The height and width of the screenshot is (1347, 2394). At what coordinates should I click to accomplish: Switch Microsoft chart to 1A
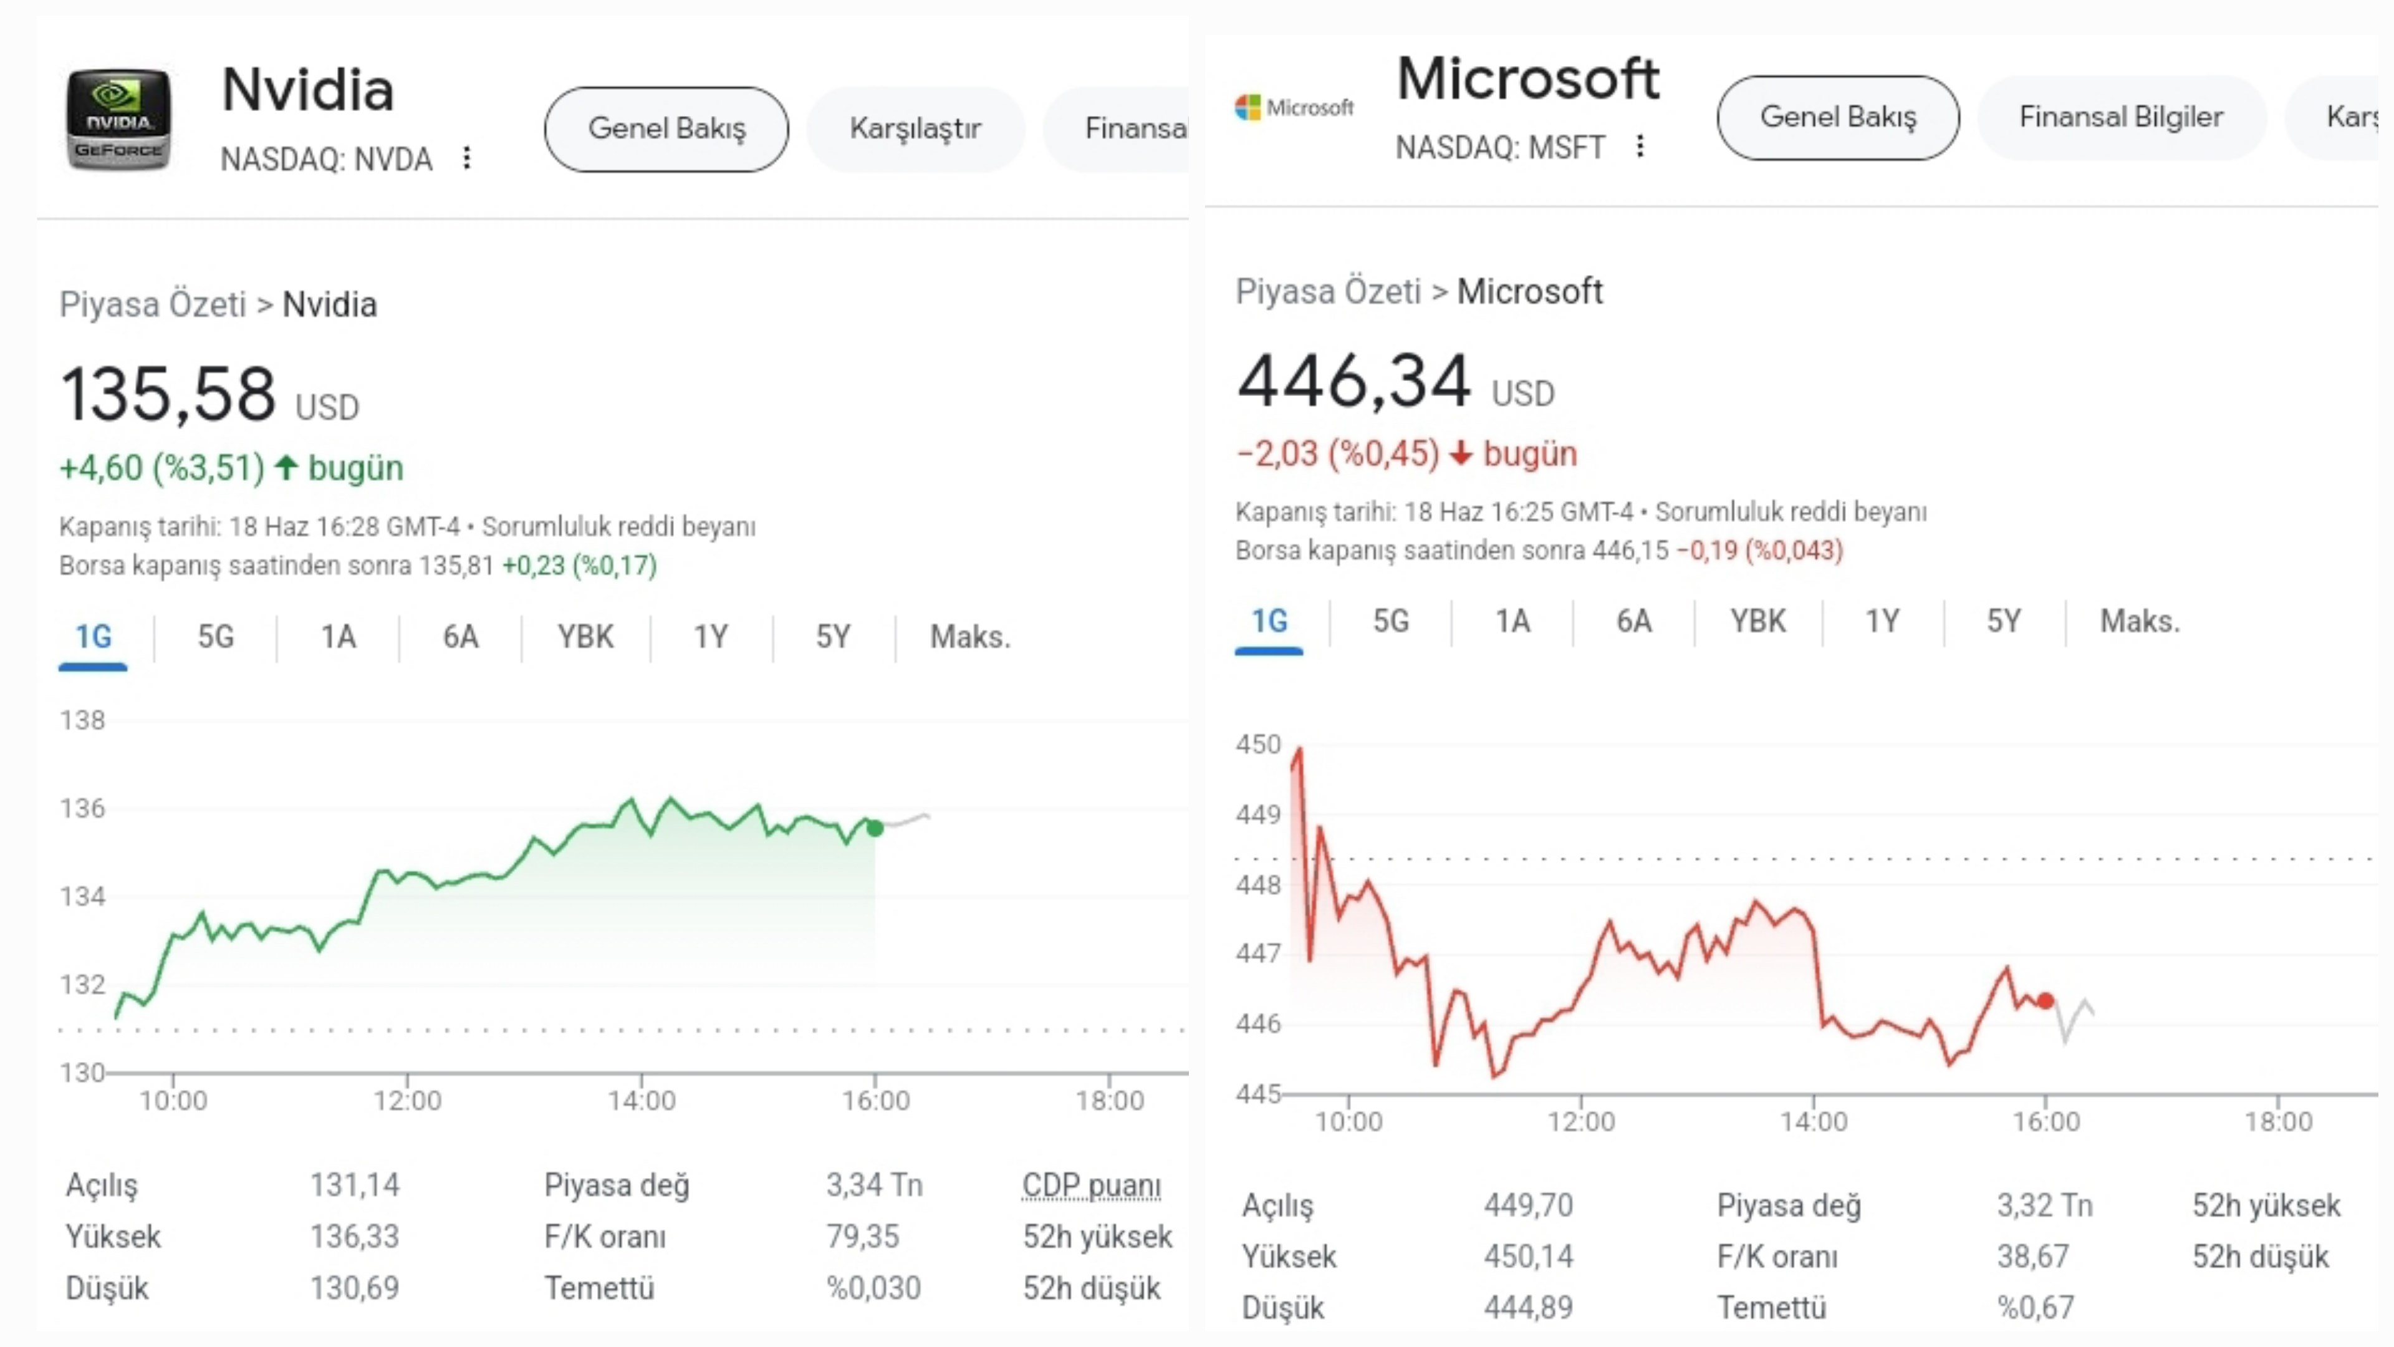pos(1513,622)
